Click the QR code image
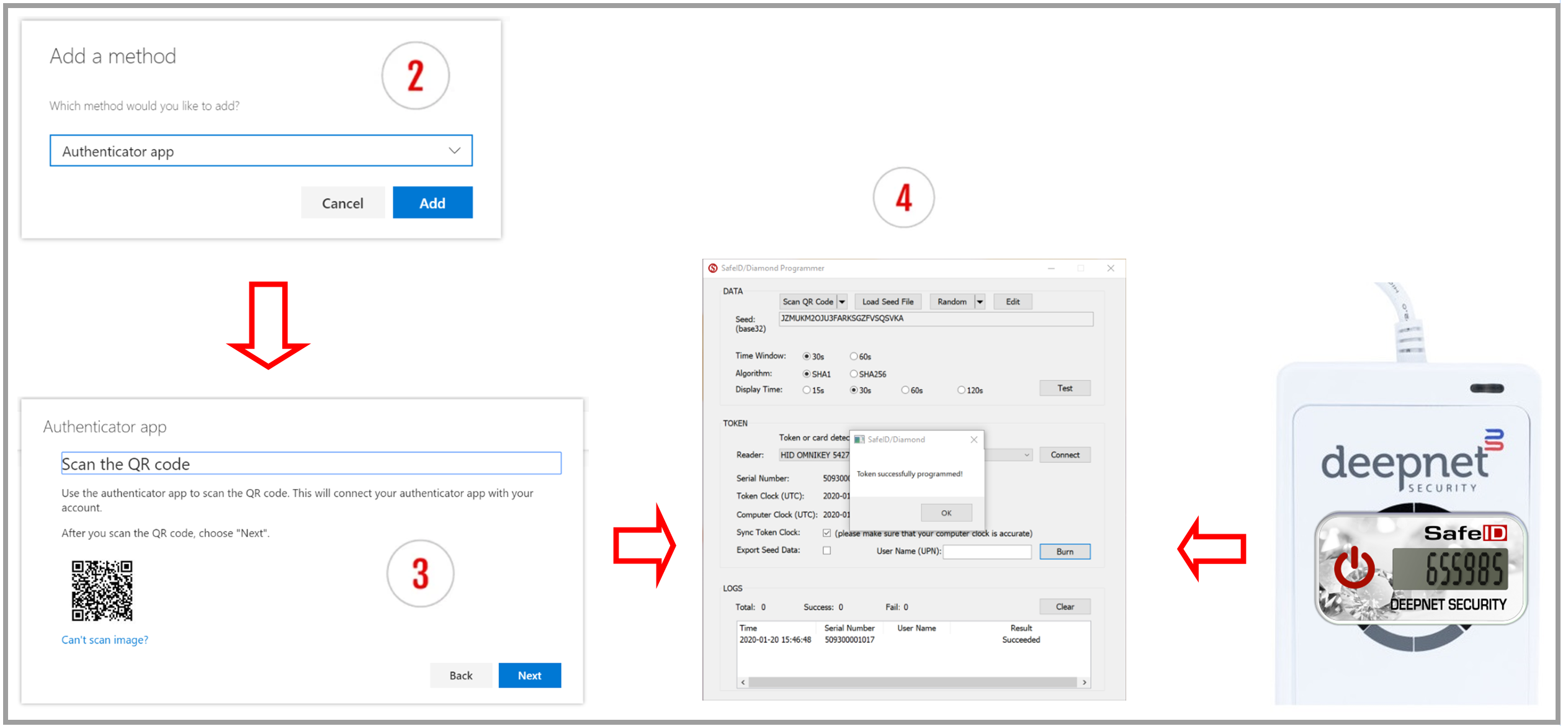Image resolution: width=1563 pixels, height=726 pixels. tap(102, 590)
